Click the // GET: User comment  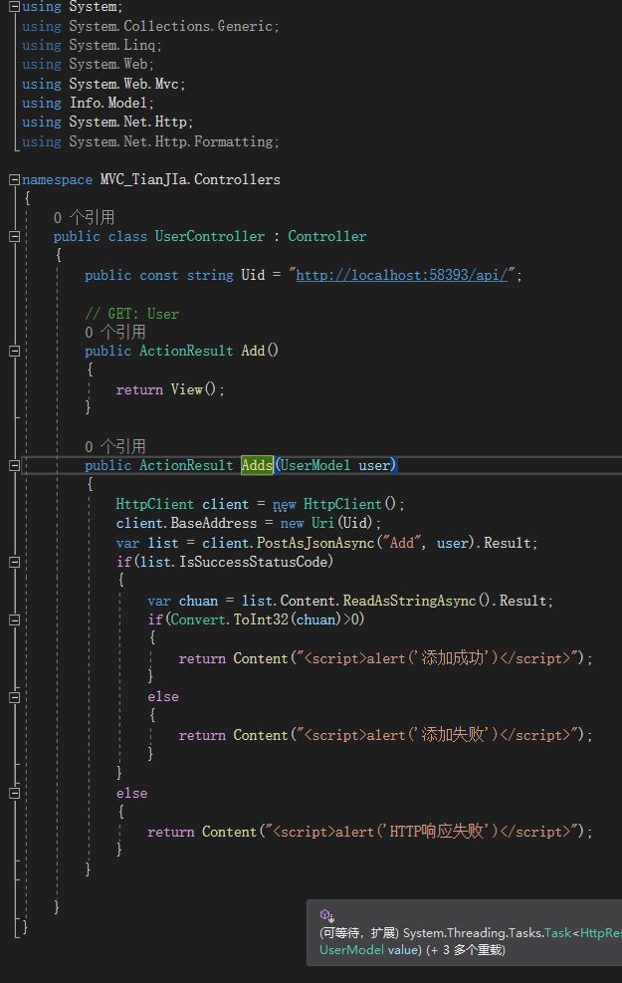click(131, 314)
